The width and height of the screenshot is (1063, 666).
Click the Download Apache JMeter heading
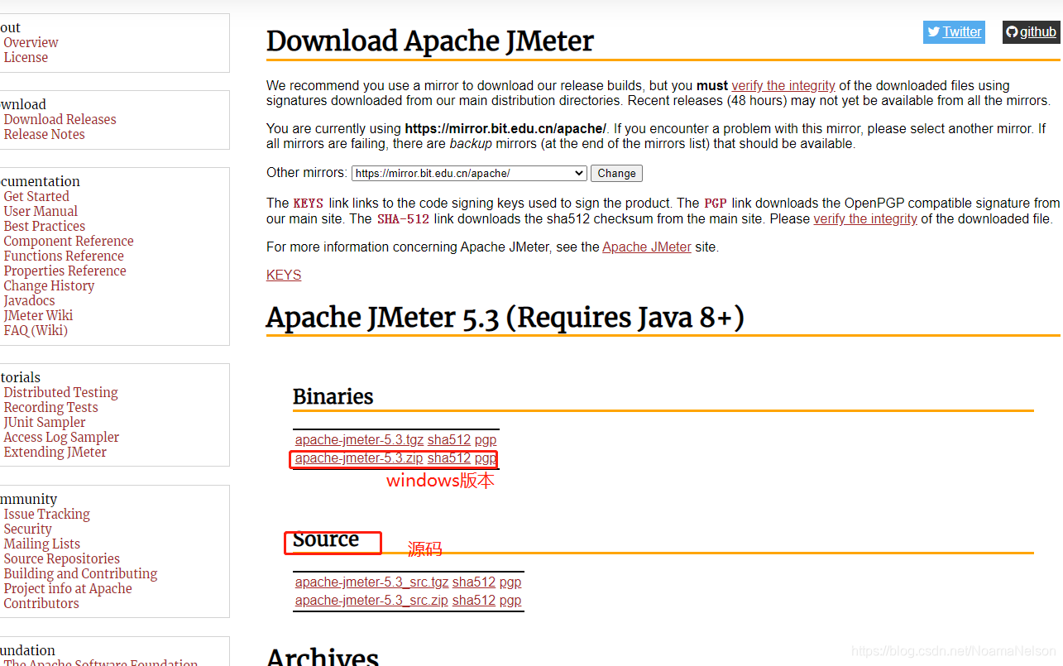tap(430, 41)
